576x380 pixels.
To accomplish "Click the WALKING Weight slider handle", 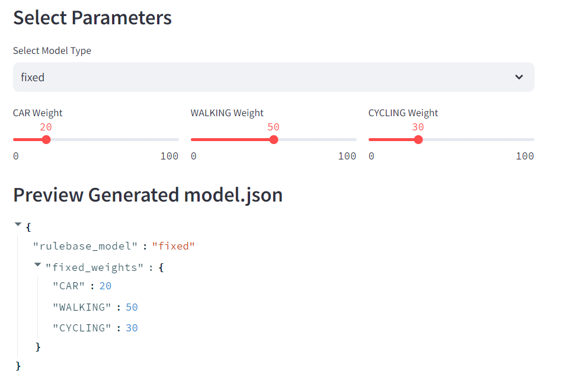I will pyautogui.click(x=274, y=140).
